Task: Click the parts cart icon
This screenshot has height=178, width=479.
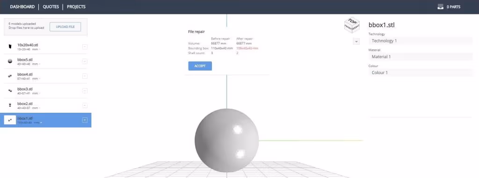Action: coord(440,7)
